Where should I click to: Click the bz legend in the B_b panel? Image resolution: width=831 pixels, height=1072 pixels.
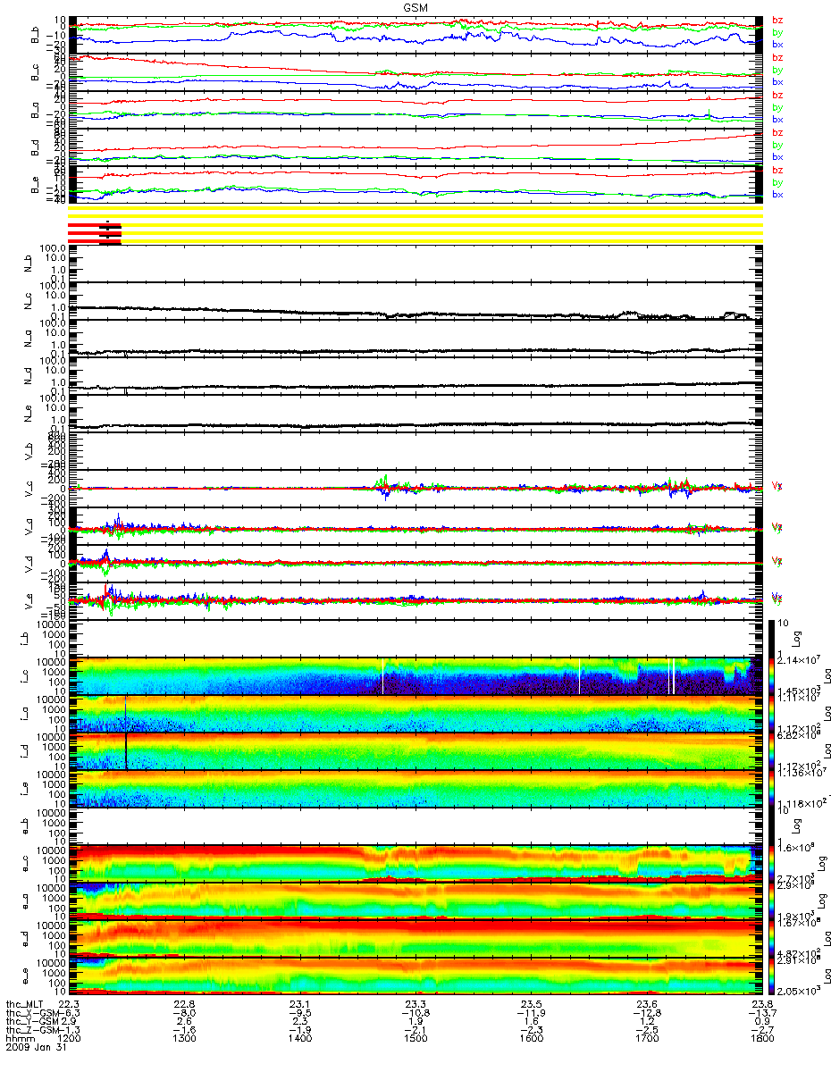point(777,20)
